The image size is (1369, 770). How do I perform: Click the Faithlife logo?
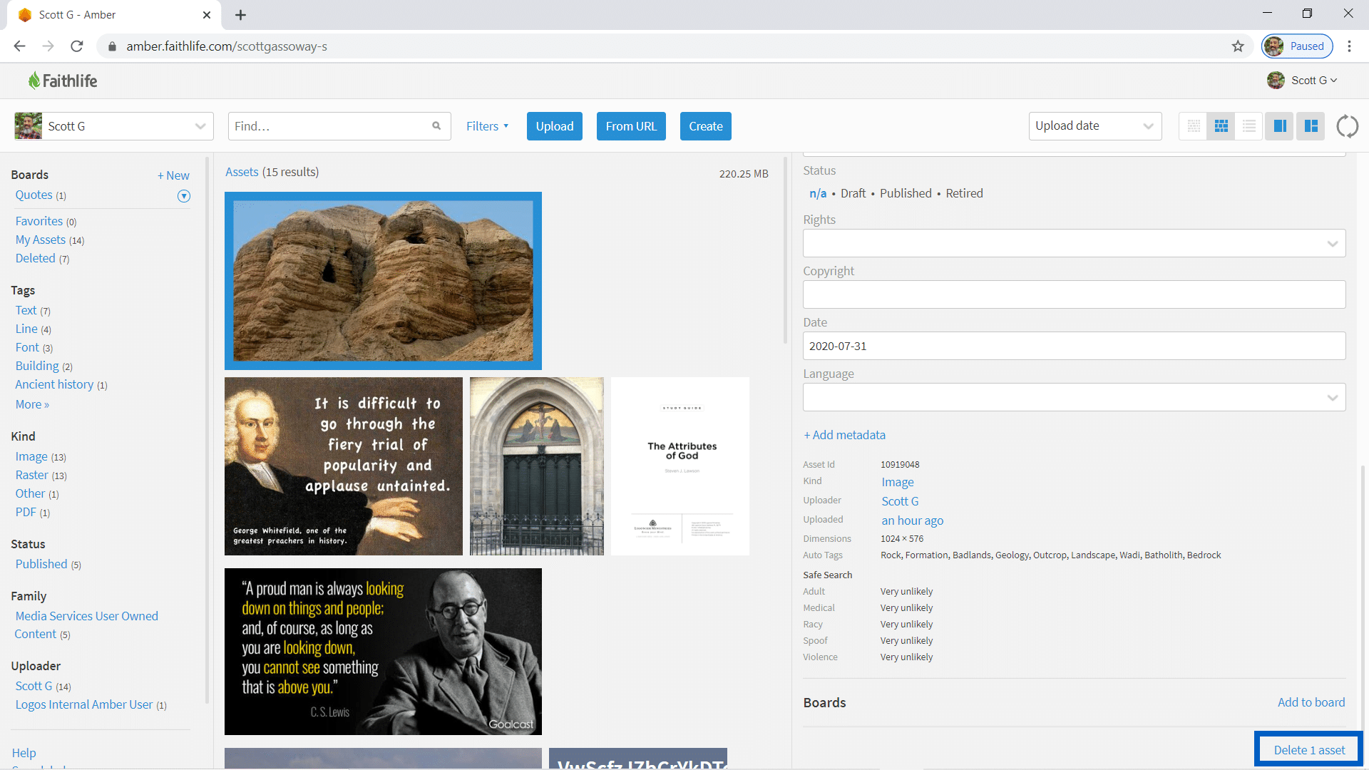pyautogui.click(x=63, y=81)
